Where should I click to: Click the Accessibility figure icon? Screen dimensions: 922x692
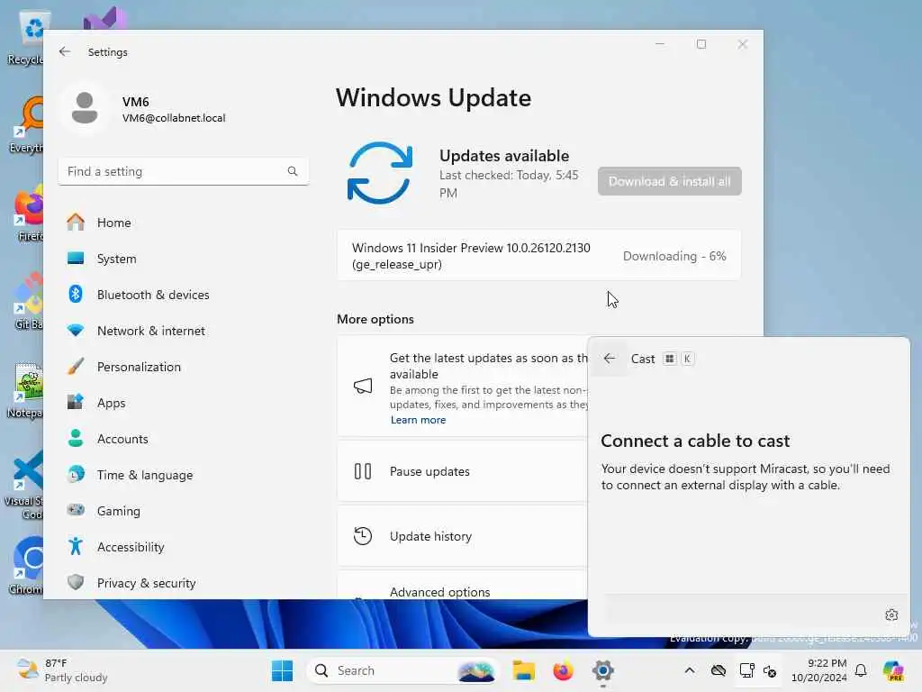coord(76,547)
